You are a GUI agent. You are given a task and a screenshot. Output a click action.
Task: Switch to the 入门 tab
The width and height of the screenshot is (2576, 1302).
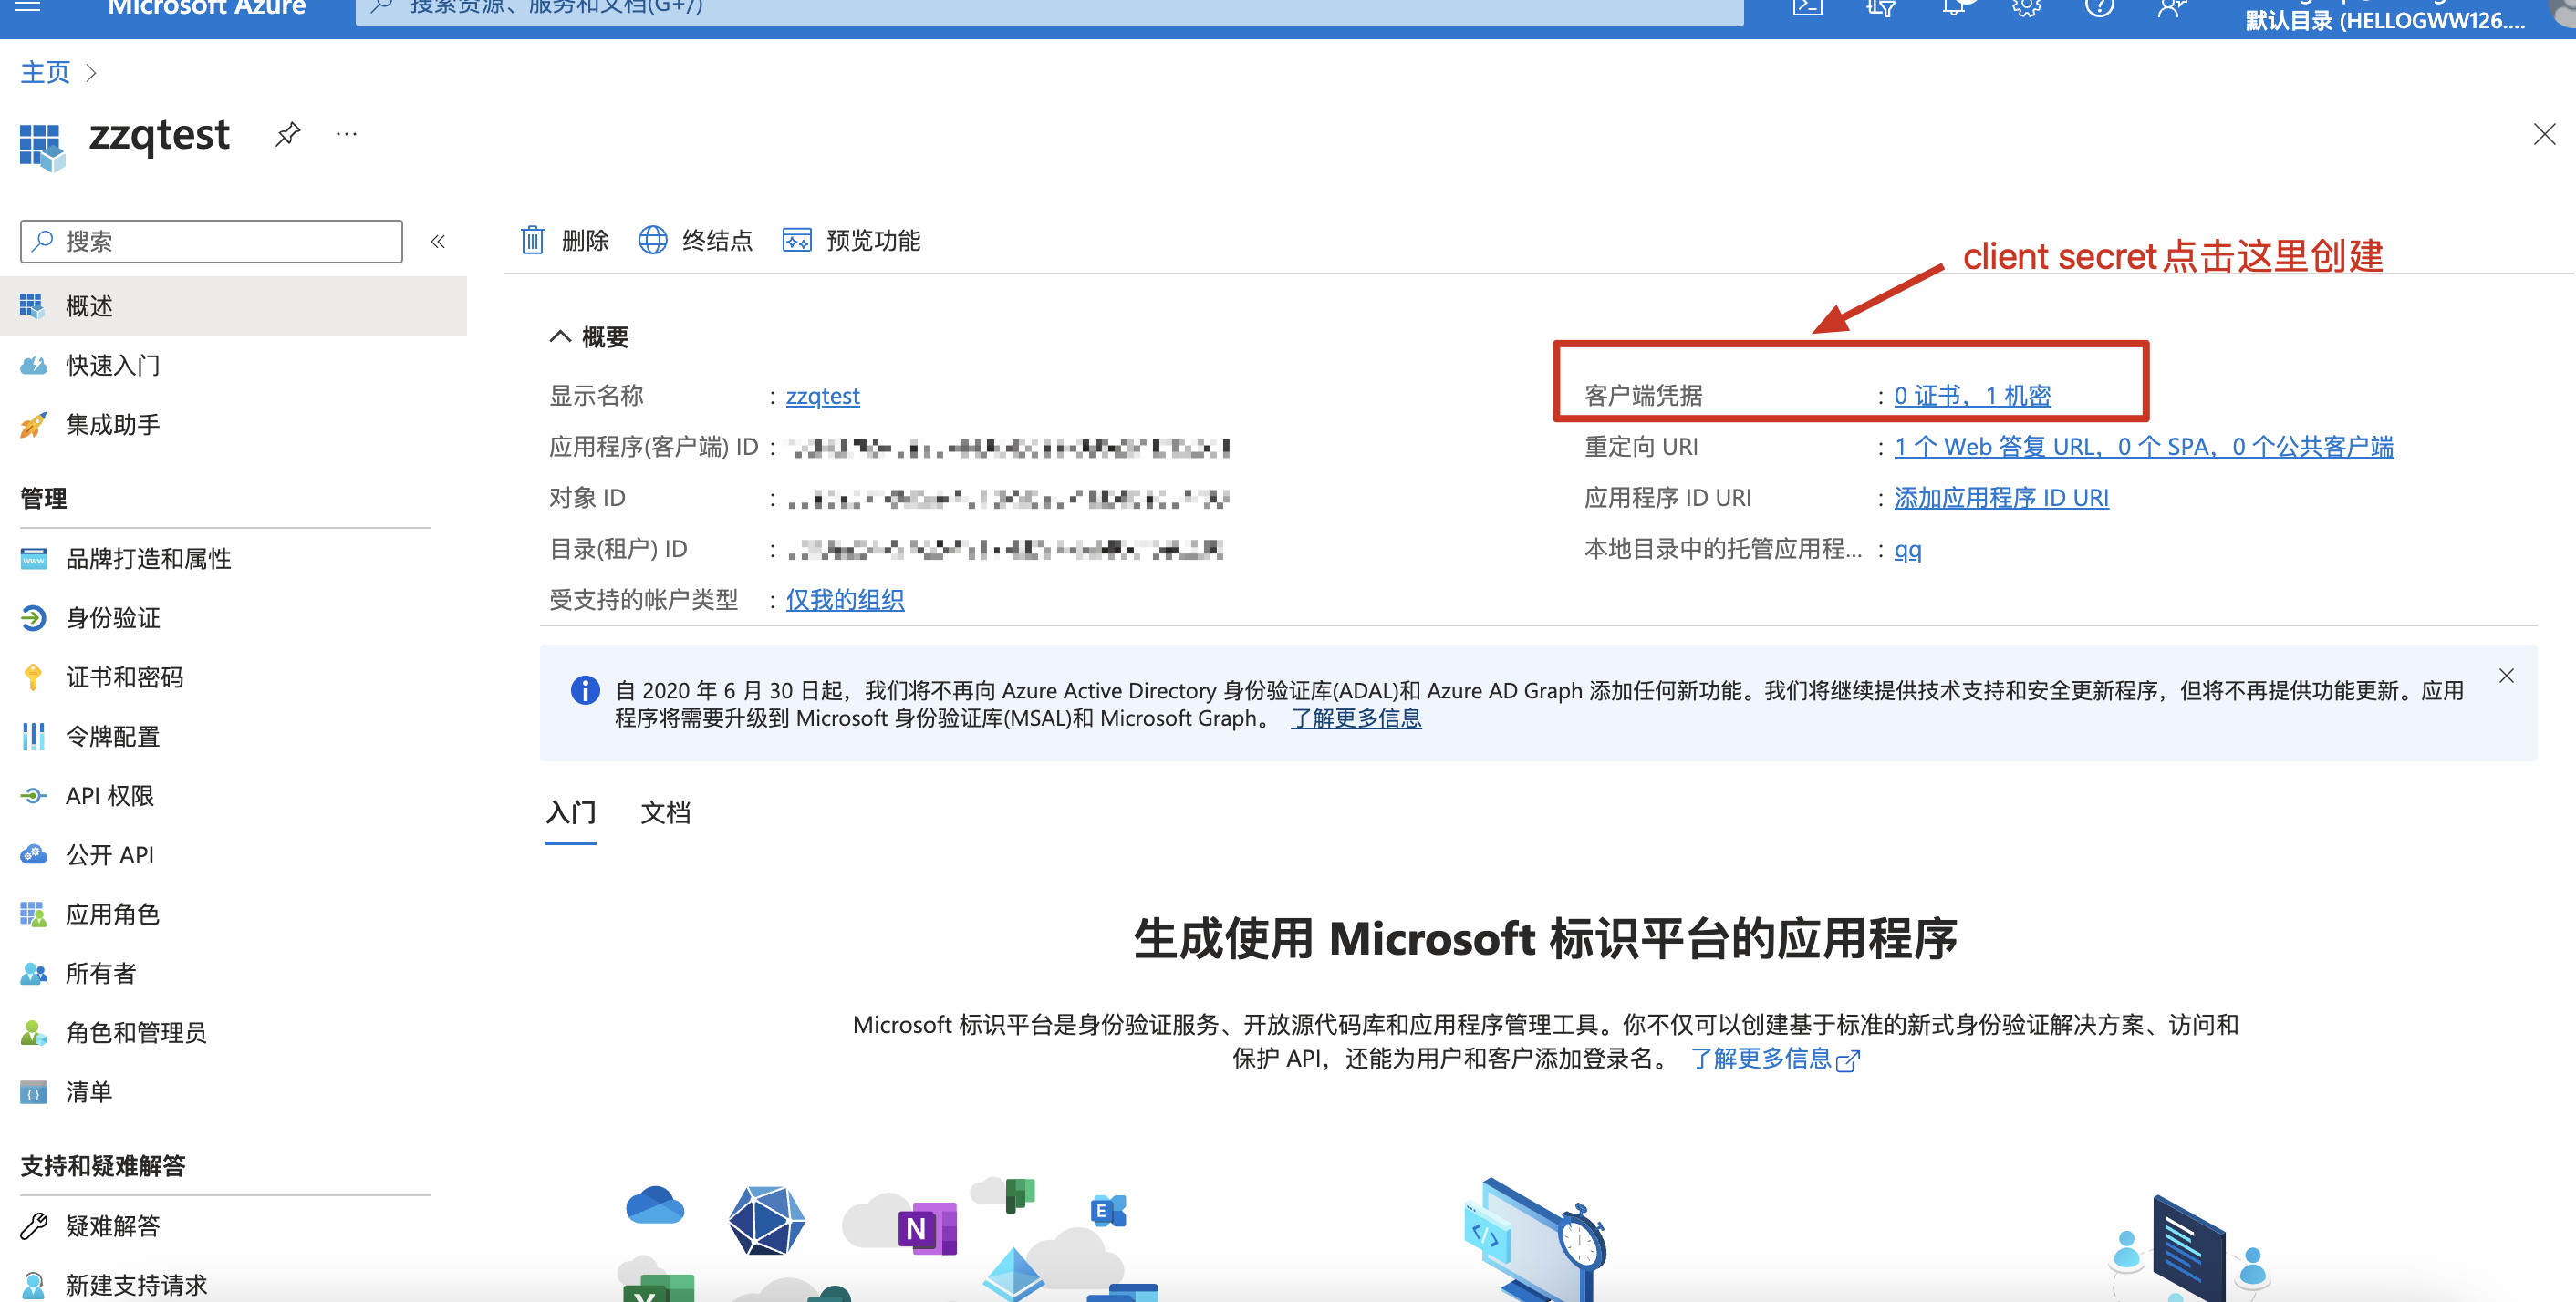click(570, 811)
